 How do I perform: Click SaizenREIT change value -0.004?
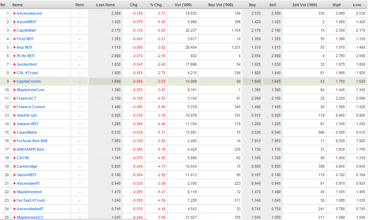point(137,175)
